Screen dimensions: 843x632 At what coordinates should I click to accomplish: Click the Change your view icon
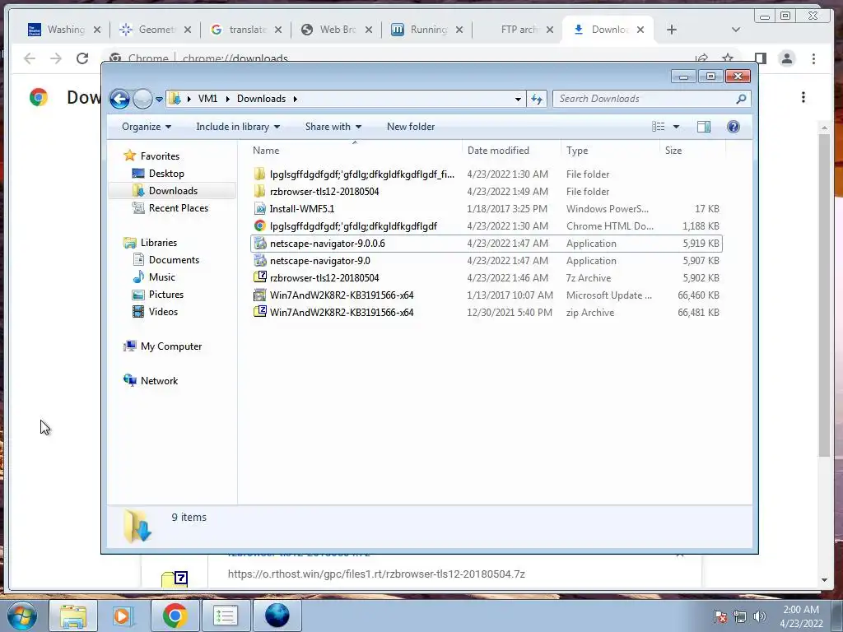(x=658, y=127)
